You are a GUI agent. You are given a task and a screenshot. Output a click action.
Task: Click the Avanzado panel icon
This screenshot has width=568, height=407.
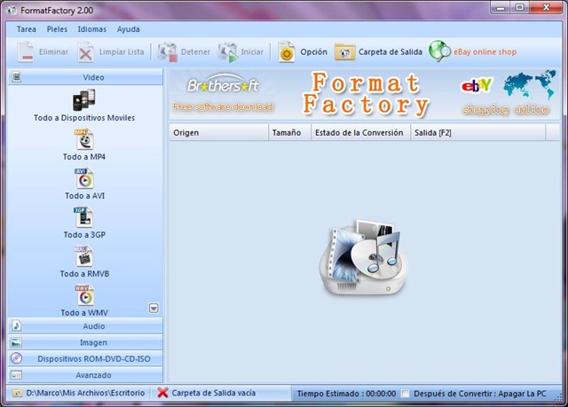16,375
